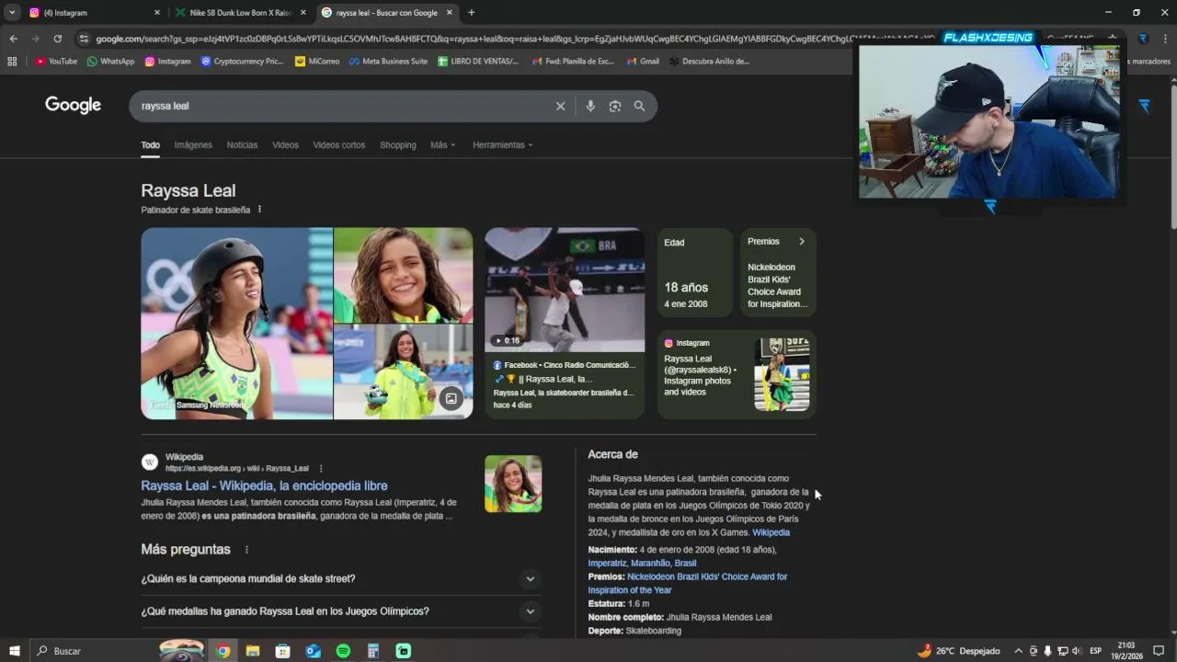The height and width of the screenshot is (662, 1177).
Task: Open volume control in system tray
Action: [x=1077, y=651]
